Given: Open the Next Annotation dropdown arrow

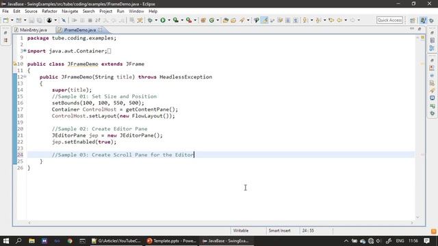Looking at the screenshot, I should tap(311, 20).
